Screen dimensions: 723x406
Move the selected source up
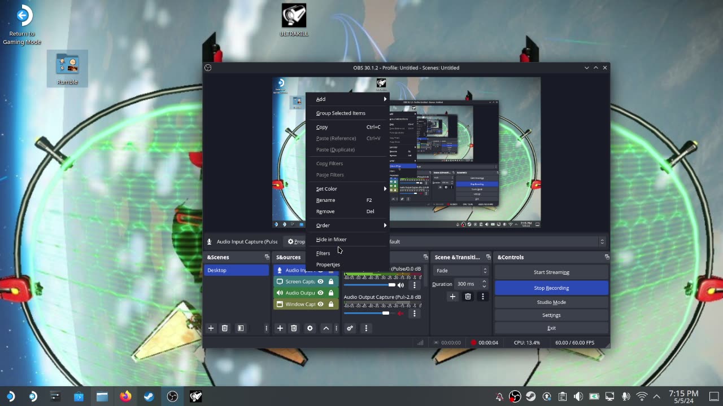(326, 328)
